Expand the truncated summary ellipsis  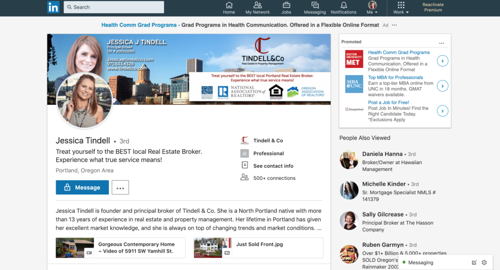319,228
